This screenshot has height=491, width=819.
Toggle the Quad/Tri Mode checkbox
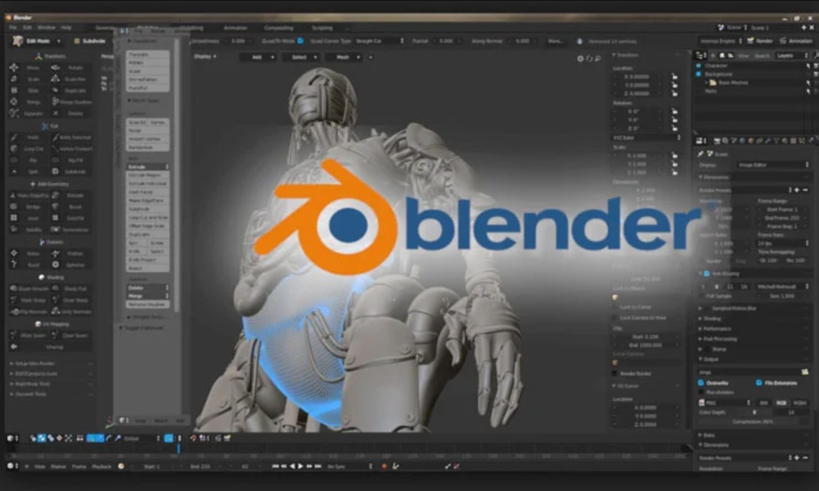point(300,41)
